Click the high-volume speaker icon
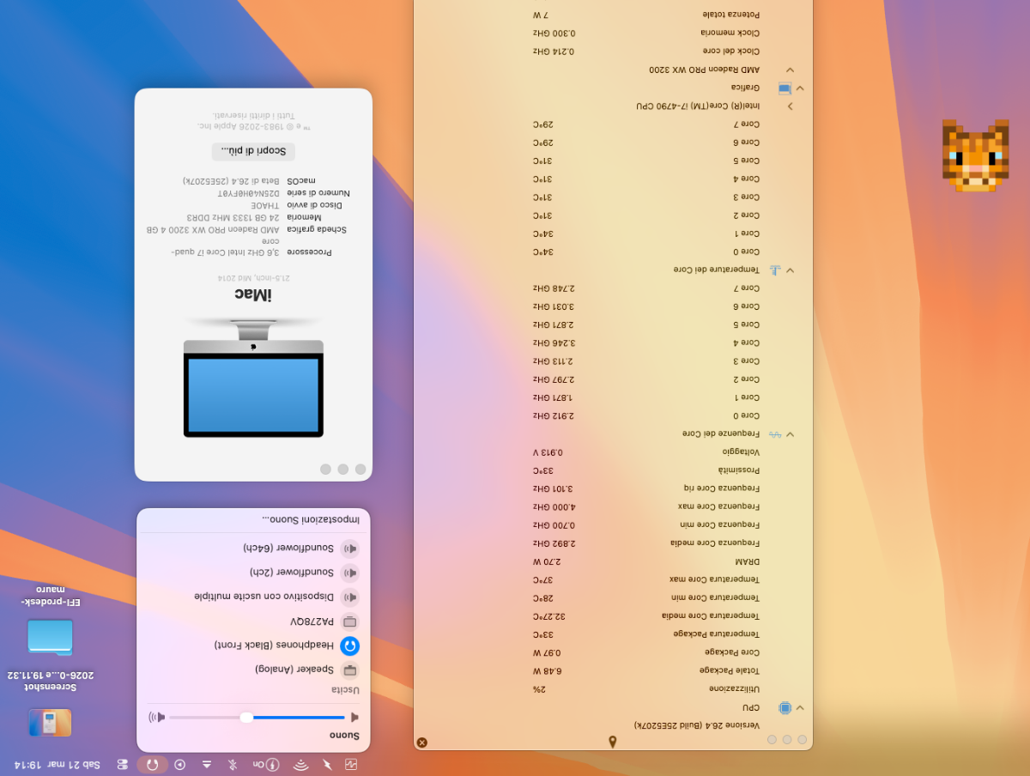Image resolution: width=1030 pixels, height=776 pixels. 156,717
